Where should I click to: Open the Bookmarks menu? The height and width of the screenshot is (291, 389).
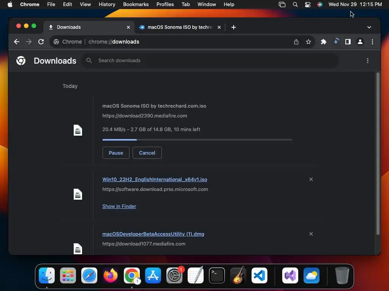coord(136,5)
